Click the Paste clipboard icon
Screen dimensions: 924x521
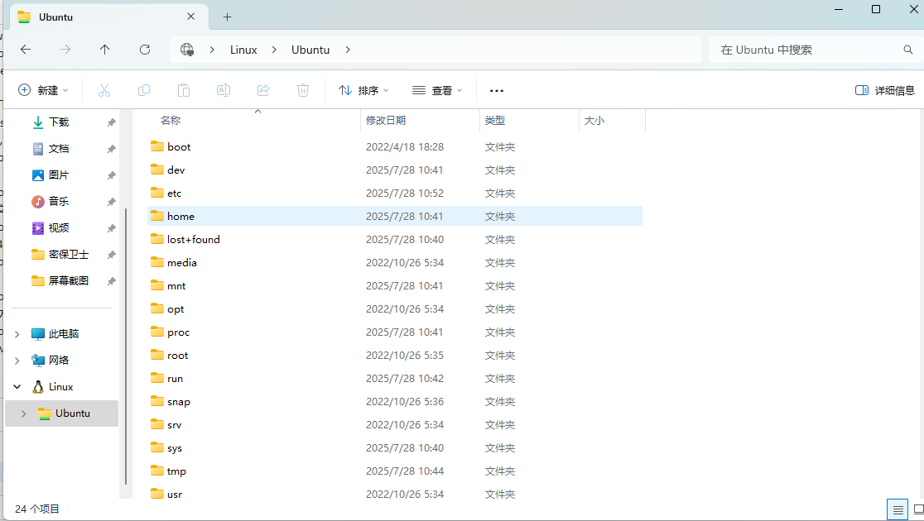pos(184,90)
